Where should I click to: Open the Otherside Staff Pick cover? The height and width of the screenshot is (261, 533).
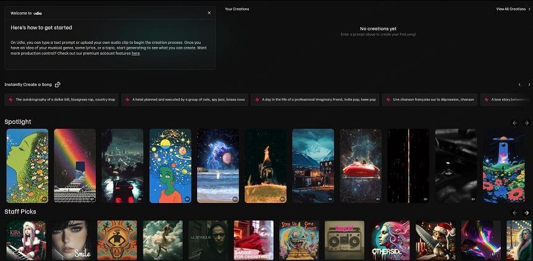(x=390, y=240)
